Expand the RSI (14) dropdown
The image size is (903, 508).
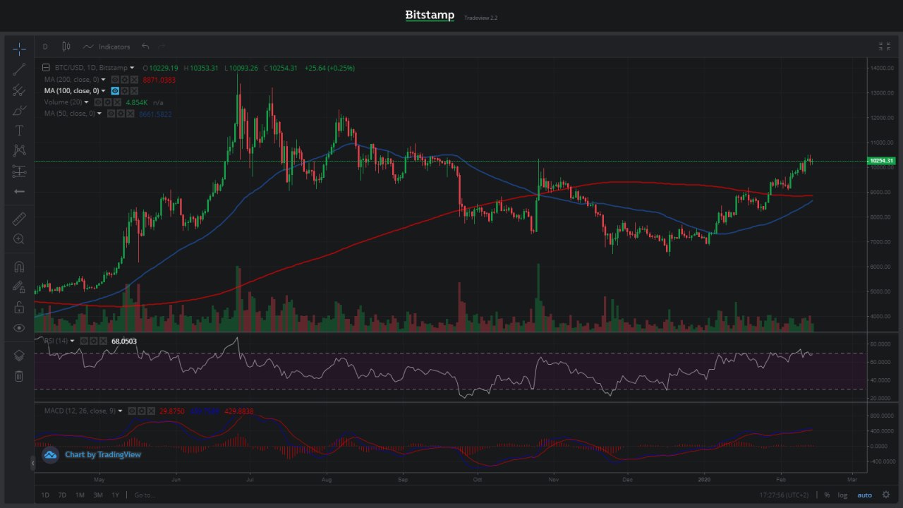coord(72,341)
